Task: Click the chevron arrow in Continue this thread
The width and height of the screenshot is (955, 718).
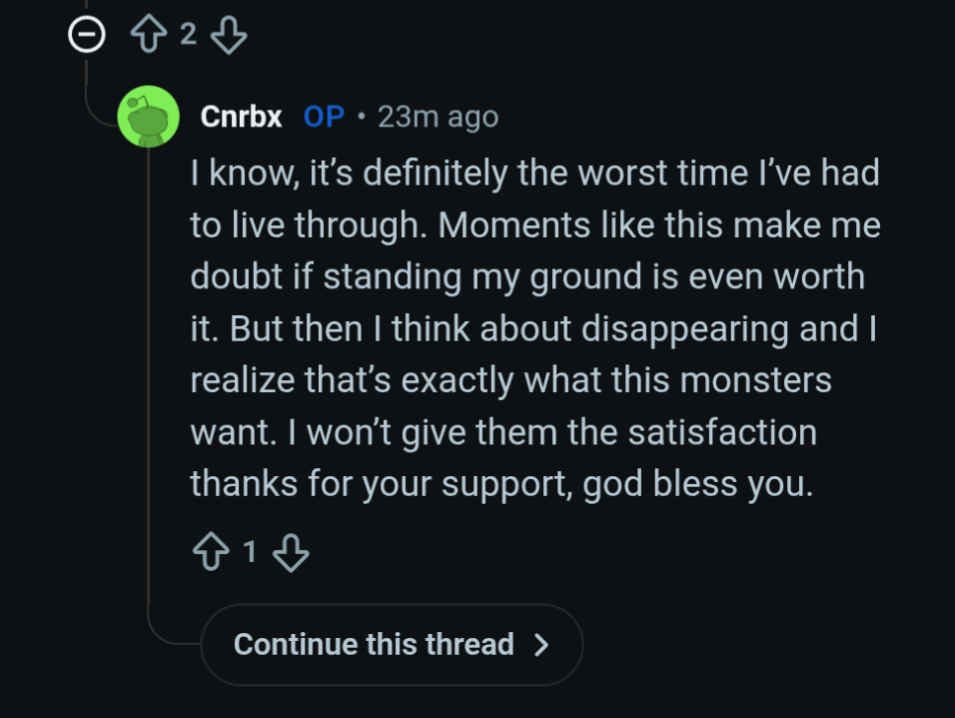Action: tap(540, 645)
